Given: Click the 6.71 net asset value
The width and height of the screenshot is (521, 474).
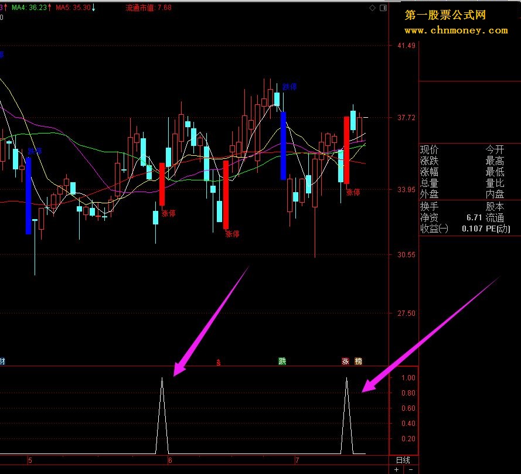Looking at the screenshot, I should click(x=474, y=217).
